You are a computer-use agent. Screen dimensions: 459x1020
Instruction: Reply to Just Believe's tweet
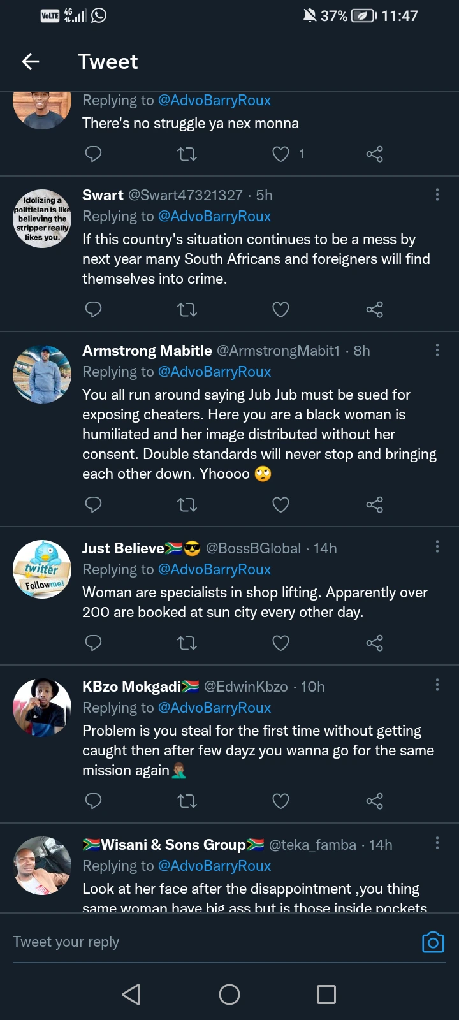[94, 643]
